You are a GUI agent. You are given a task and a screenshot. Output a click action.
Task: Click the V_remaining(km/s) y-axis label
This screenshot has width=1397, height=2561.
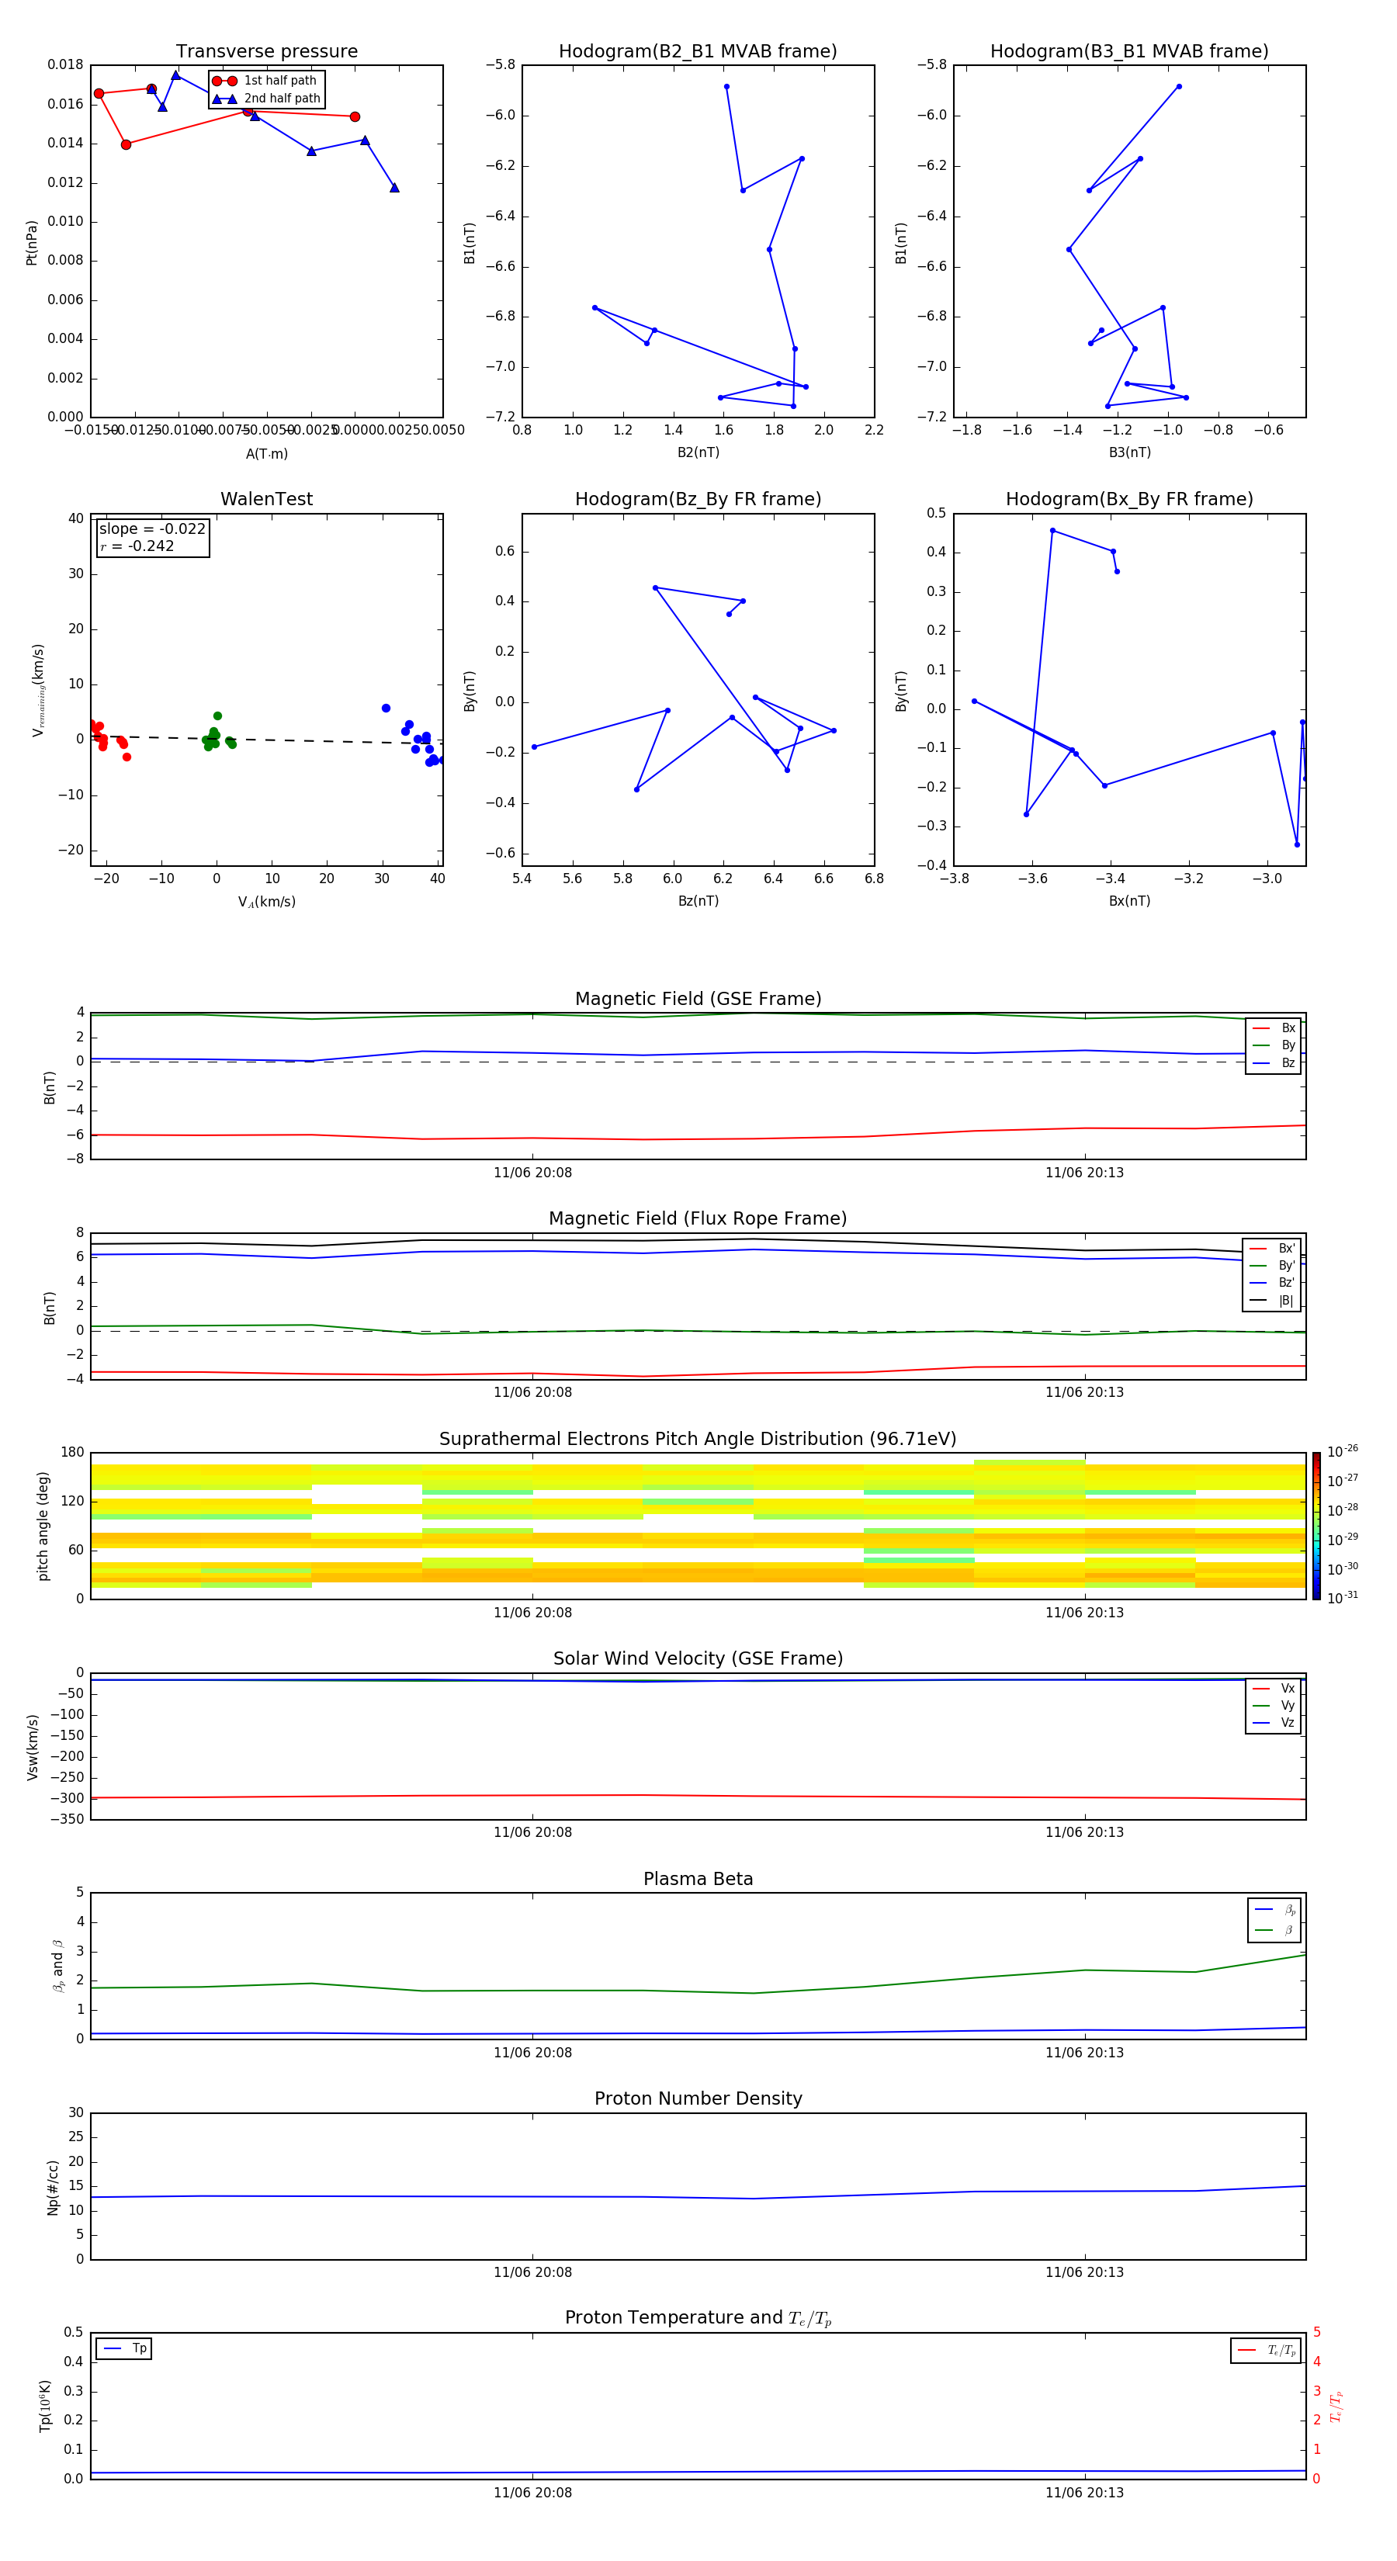[38, 690]
